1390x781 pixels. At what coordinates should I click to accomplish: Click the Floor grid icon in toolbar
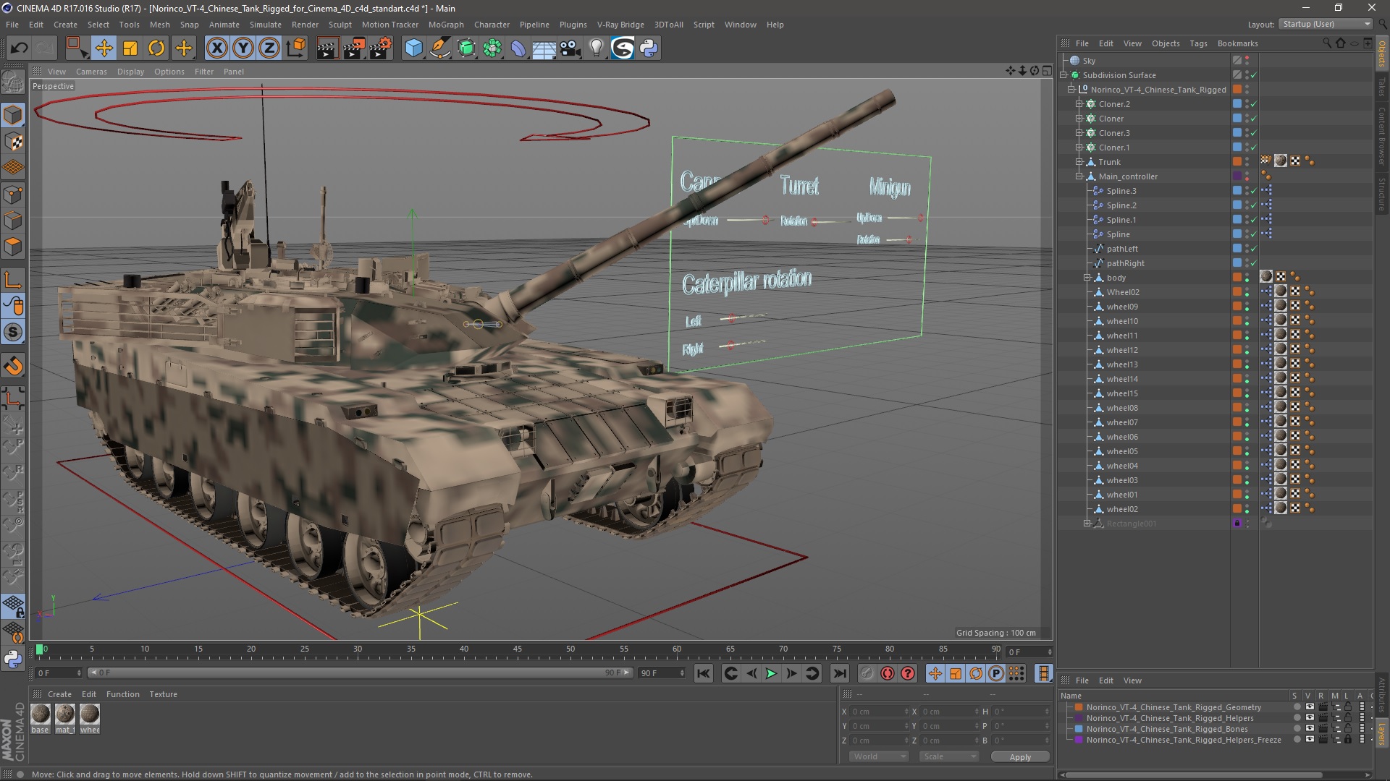click(x=544, y=48)
